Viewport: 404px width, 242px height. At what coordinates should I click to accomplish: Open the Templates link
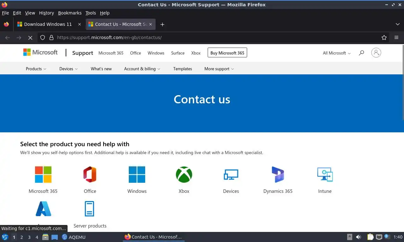coord(182,69)
